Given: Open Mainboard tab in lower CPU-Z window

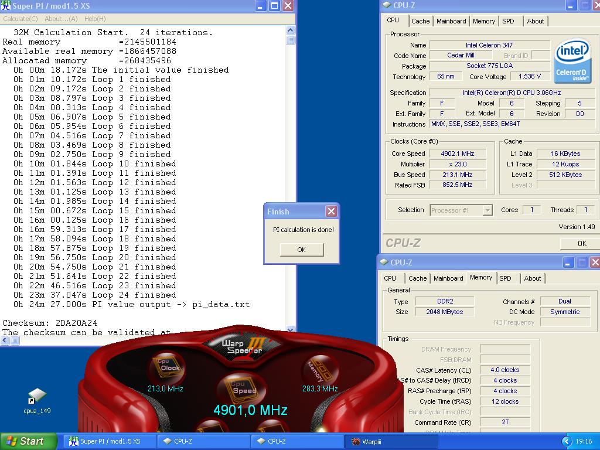Looking at the screenshot, I should click(448, 278).
